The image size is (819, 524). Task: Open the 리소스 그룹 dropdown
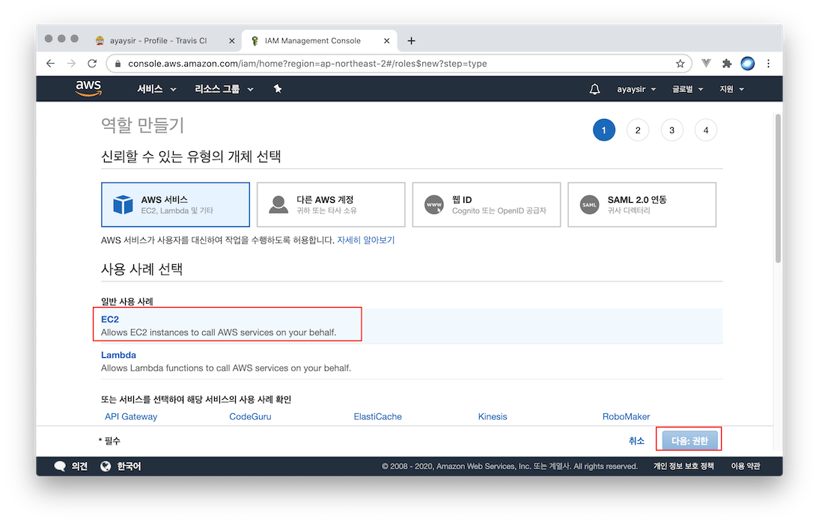pos(224,89)
